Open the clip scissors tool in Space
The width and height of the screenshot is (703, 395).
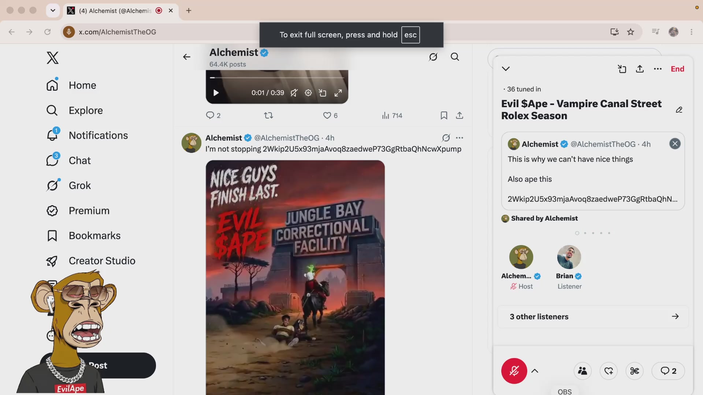(x=635, y=371)
